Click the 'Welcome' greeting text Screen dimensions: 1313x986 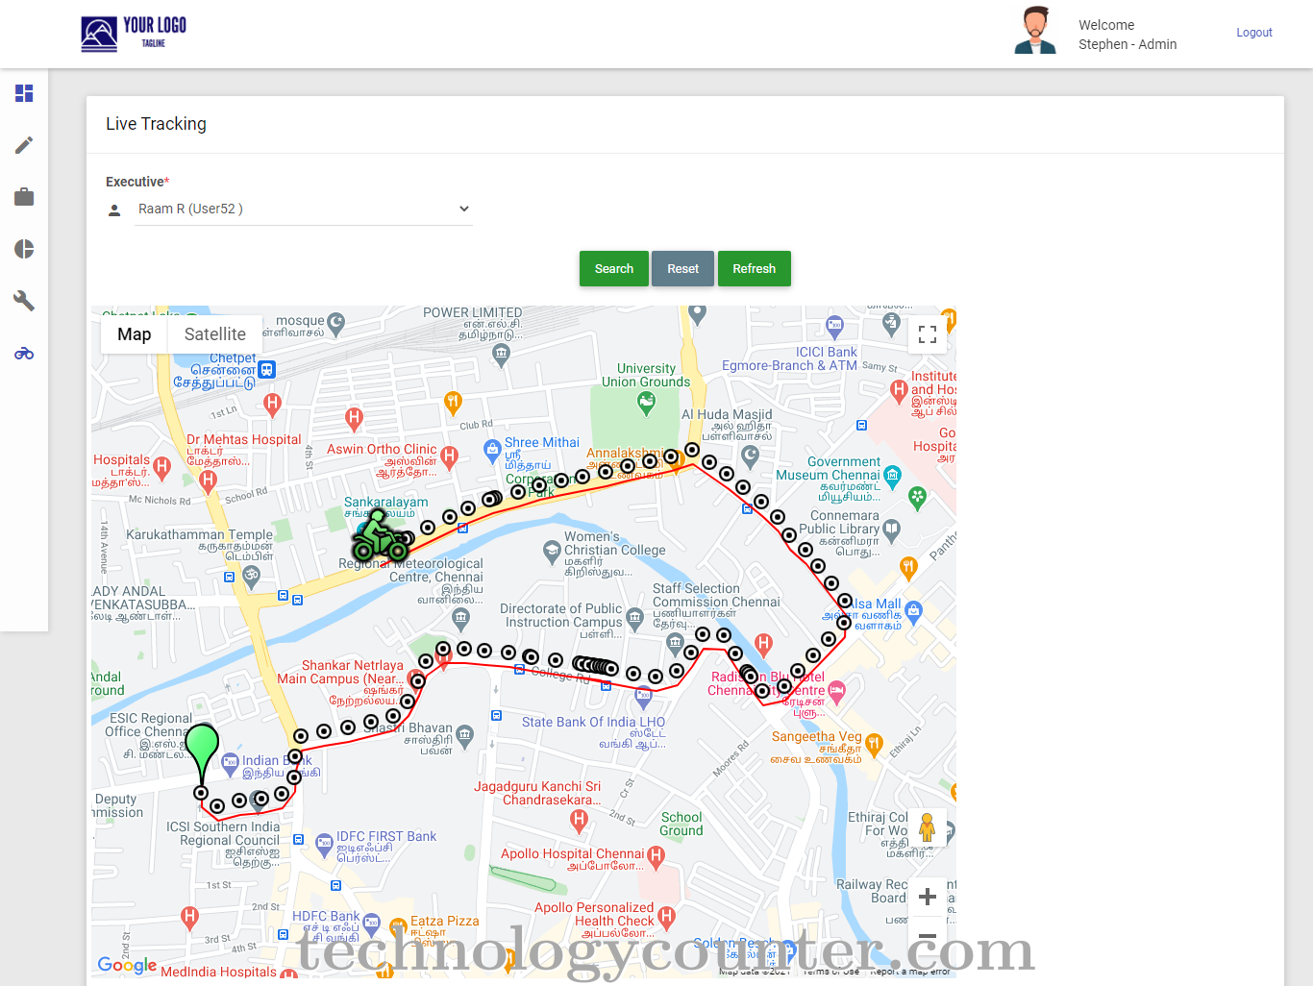click(x=1106, y=25)
